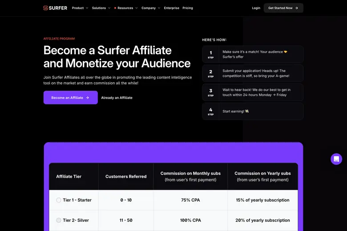This screenshot has width=347, height=231.
Task: Click the Join Surfer Affiliates description paragraph
Action: [117, 80]
